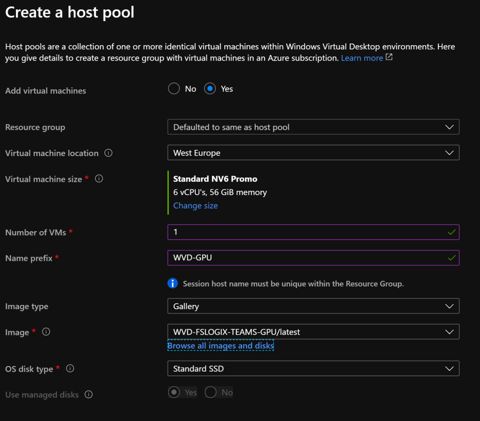The width and height of the screenshot is (480, 421).
Task: Open the OS disk type dropdown
Action: [x=313, y=369]
